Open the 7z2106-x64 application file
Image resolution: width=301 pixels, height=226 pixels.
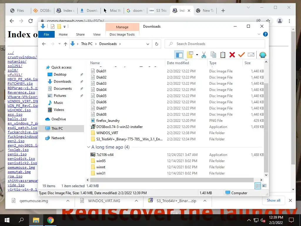[105, 155]
